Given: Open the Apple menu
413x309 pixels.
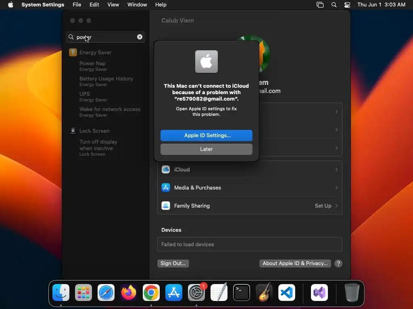Looking at the screenshot, I should tap(10, 5).
